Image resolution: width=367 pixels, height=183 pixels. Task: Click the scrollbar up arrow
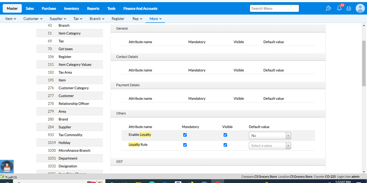pyautogui.click(x=364, y=25)
